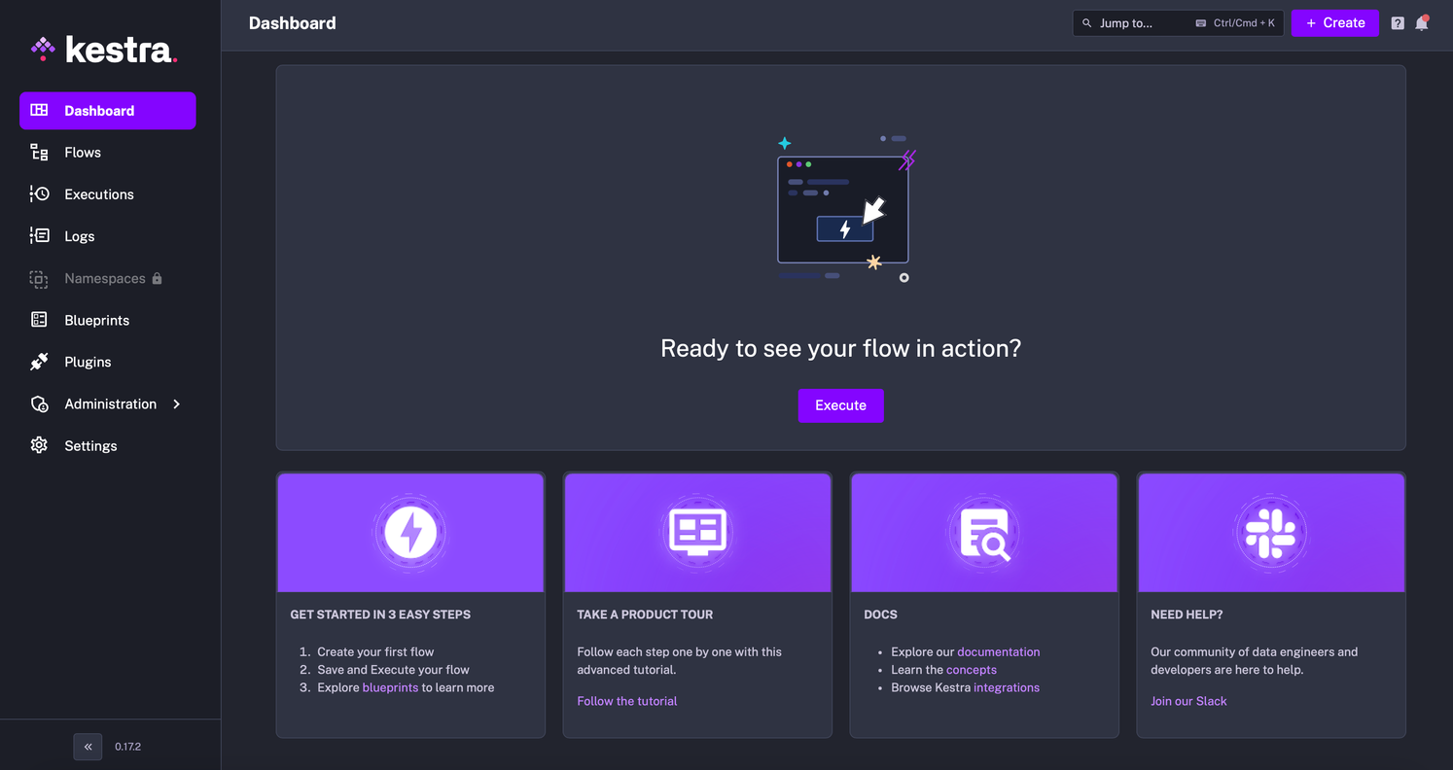The width and height of the screenshot is (1453, 770).
Task: Click the Plugins plug icon
Action: [x=39, y=362]
